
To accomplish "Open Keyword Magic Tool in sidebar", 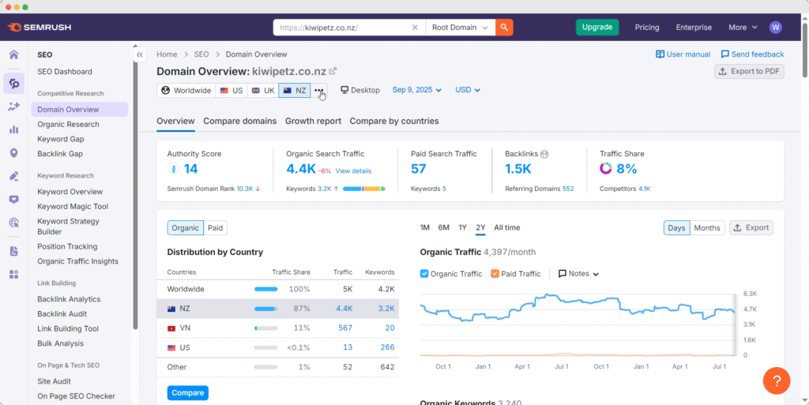I will (73, 207).
